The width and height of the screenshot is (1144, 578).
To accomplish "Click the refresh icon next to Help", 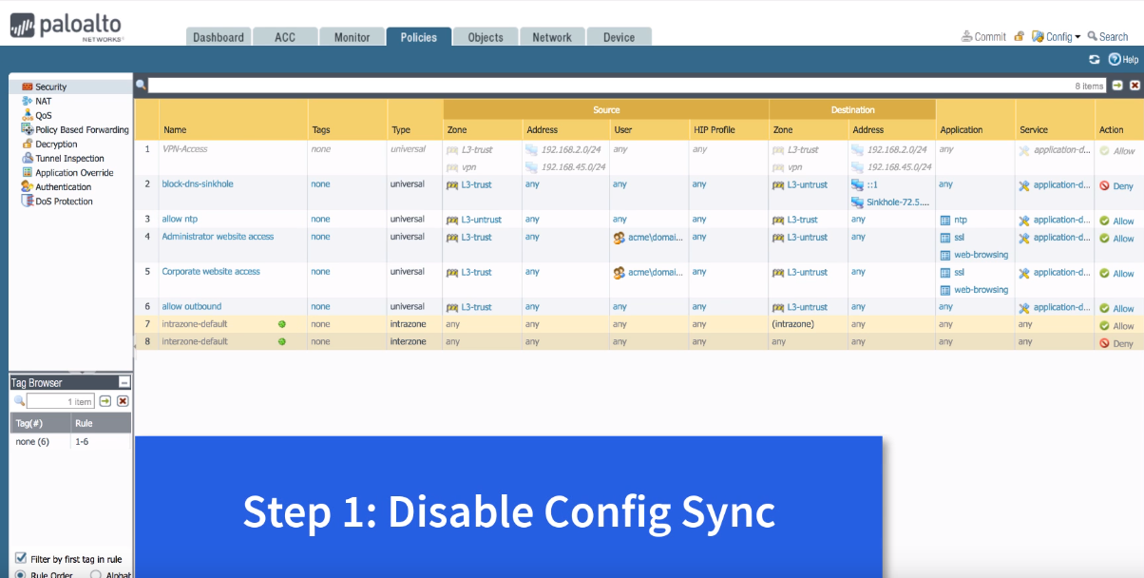I will (1095, 59).
